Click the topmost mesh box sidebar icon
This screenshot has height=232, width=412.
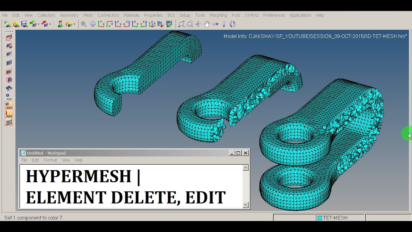click(9, 38)
